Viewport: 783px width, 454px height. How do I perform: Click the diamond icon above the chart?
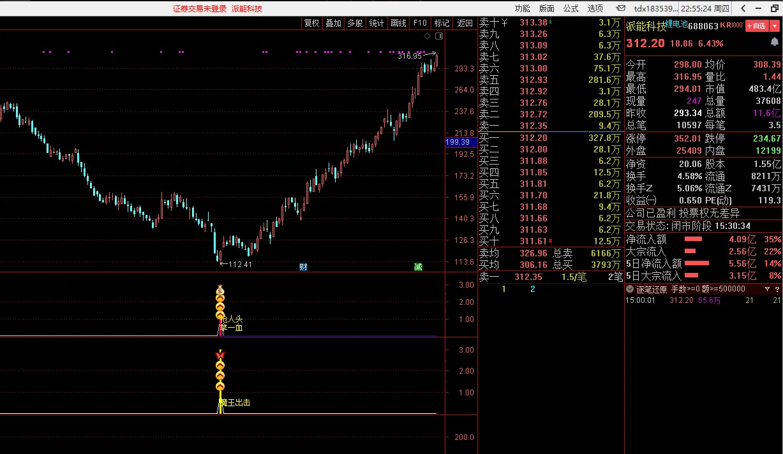(427, 36)
